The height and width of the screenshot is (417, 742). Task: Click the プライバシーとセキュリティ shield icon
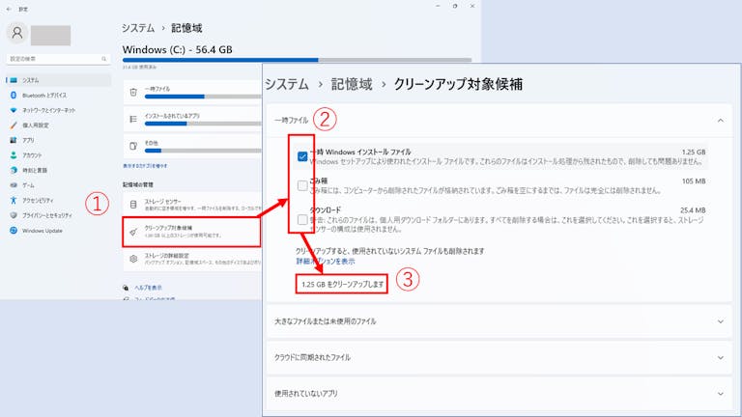(x=14, y=215)
